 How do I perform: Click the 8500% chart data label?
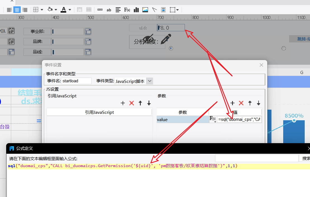pyautogui.click(x=294, y=116)
